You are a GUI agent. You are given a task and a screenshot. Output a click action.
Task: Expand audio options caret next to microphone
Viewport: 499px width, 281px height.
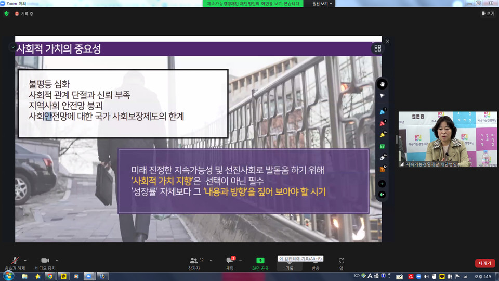point(25,260)
